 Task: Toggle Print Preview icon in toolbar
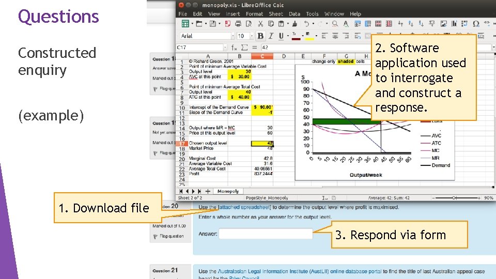click(249, 24)
